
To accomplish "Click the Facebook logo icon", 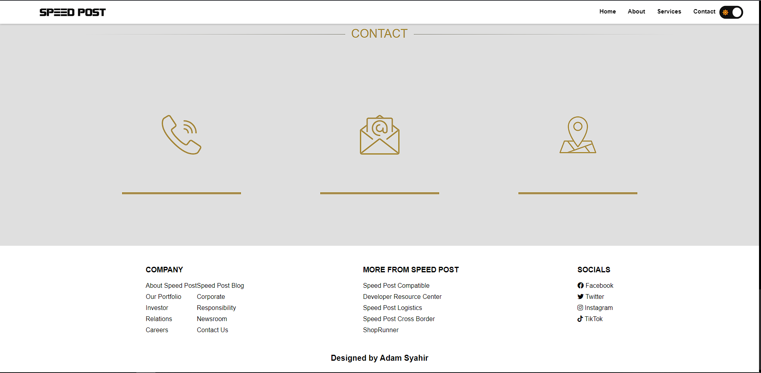I will [x=580, y=285].
